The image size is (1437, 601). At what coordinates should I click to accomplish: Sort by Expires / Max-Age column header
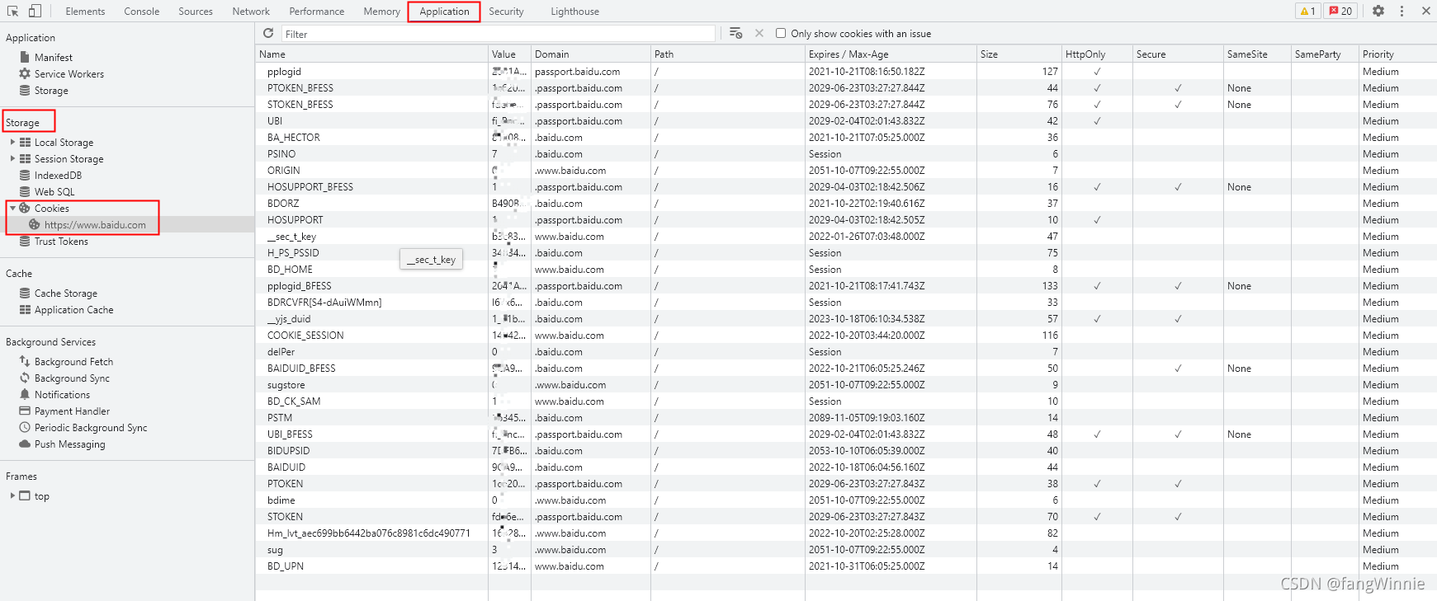click(x=891, y=54)
